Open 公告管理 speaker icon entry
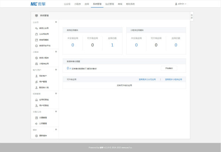 click(x=36, y=123)
